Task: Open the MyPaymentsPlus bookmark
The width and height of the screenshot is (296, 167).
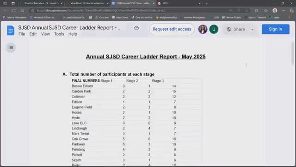Action: [x=166, y=17]
